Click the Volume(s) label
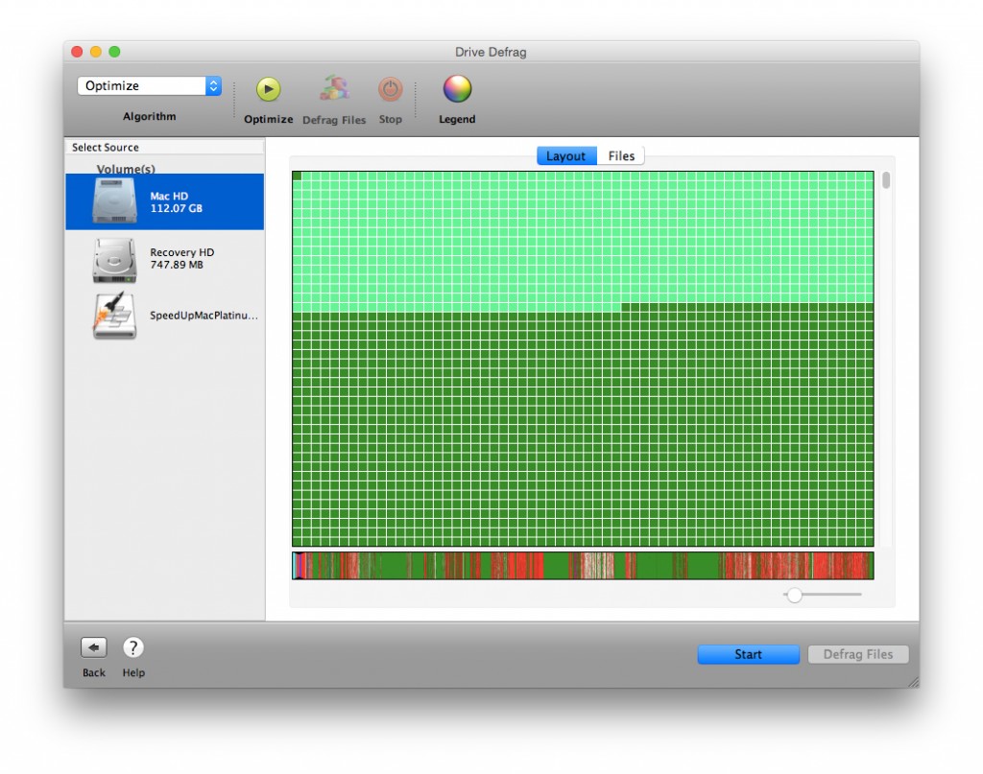This screenshot has height=774, width=983. (x=126, y=169)
